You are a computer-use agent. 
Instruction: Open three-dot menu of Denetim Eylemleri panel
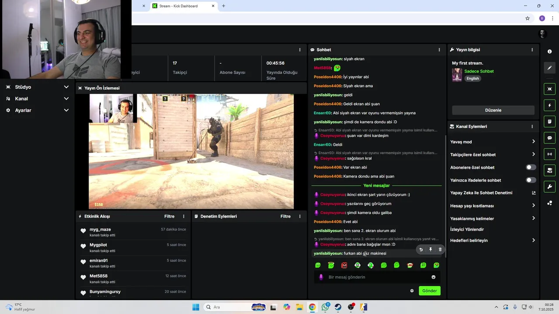tap(300, 216)
